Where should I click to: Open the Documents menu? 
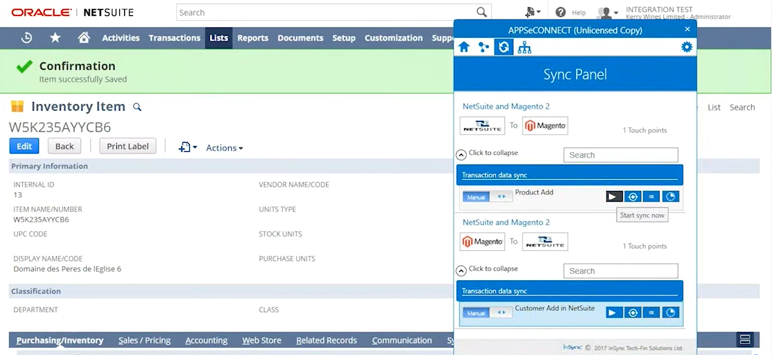point(300,38)
